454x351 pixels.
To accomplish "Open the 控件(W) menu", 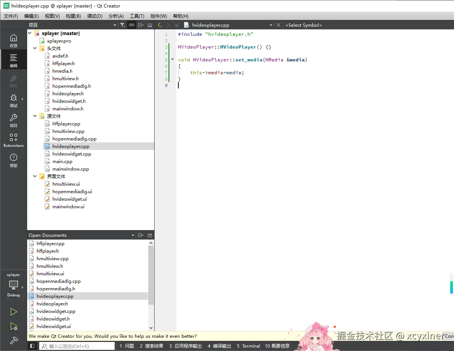I will click(158, 16).
